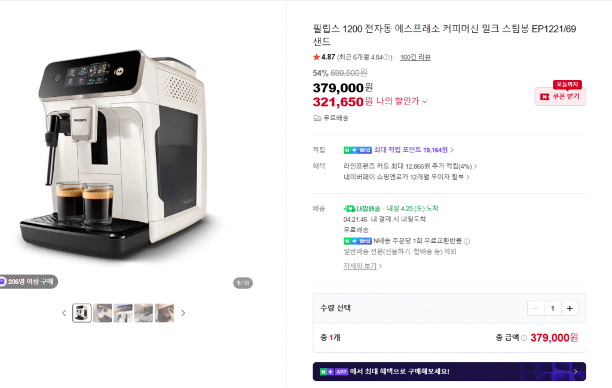Decrease quantity with the minus button
612x388 pixels.
[535, 308]
